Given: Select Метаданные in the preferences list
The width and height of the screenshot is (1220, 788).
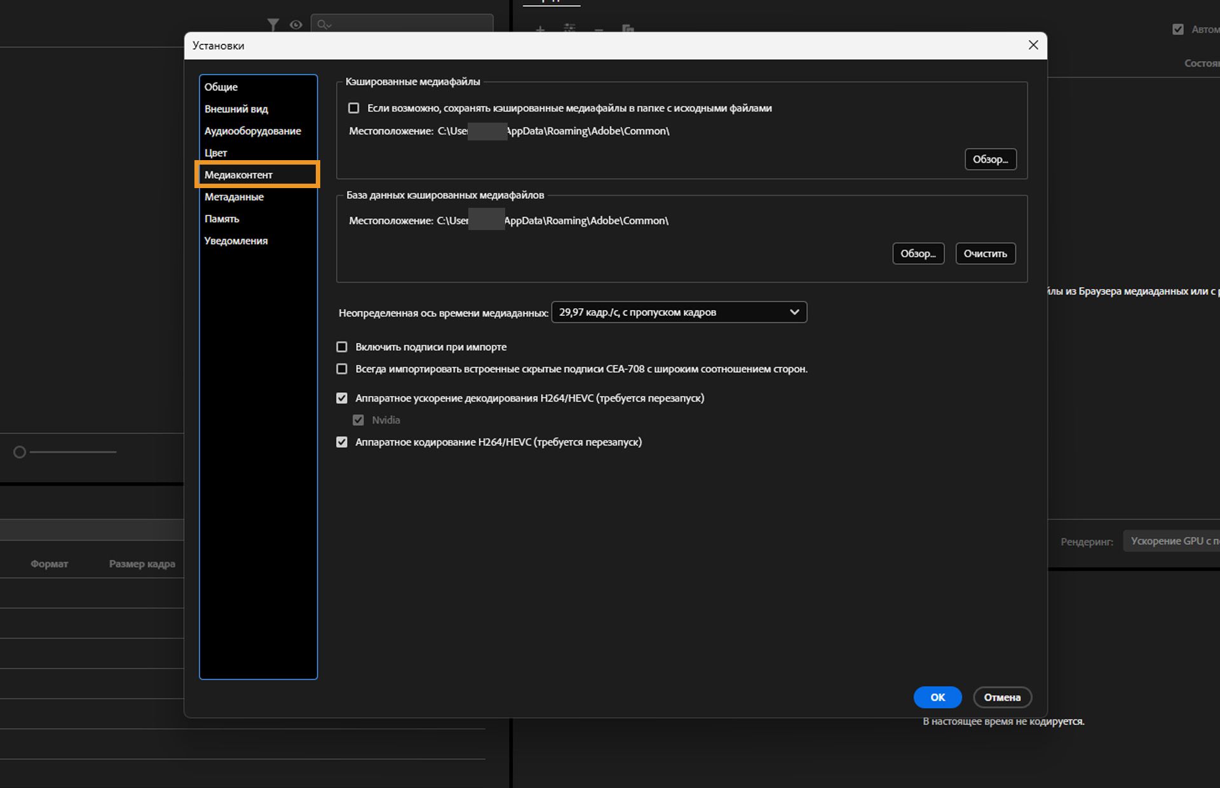Looking at the screenshot, I should [x=234, y=197].
